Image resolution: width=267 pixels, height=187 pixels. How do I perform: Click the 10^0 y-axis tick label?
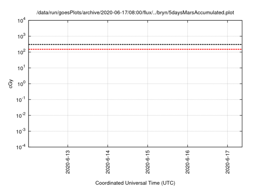pos(21,84)
